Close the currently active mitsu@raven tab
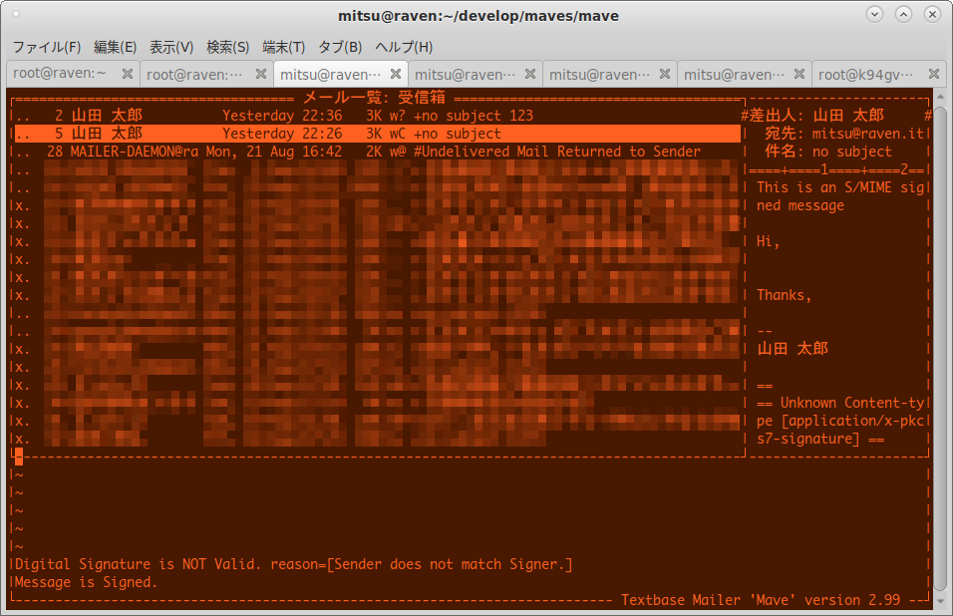This screenshot has height=616, width=953. [x=396, y=74]
